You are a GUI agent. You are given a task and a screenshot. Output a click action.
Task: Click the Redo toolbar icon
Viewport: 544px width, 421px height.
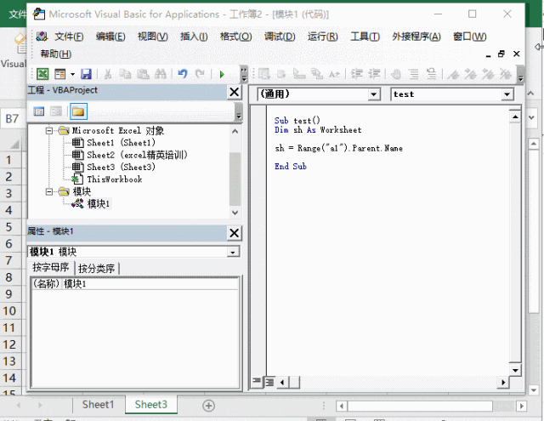200,74
